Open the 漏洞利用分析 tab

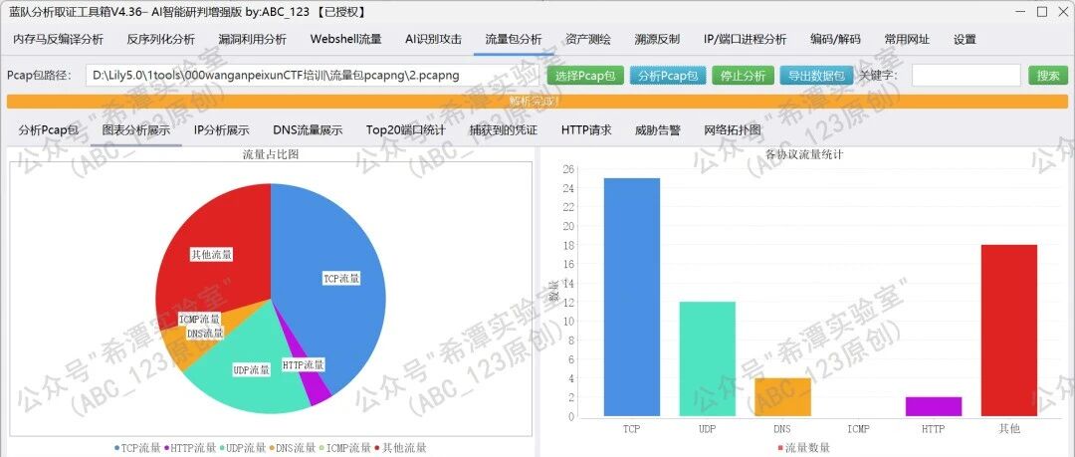tap(252, 39)
